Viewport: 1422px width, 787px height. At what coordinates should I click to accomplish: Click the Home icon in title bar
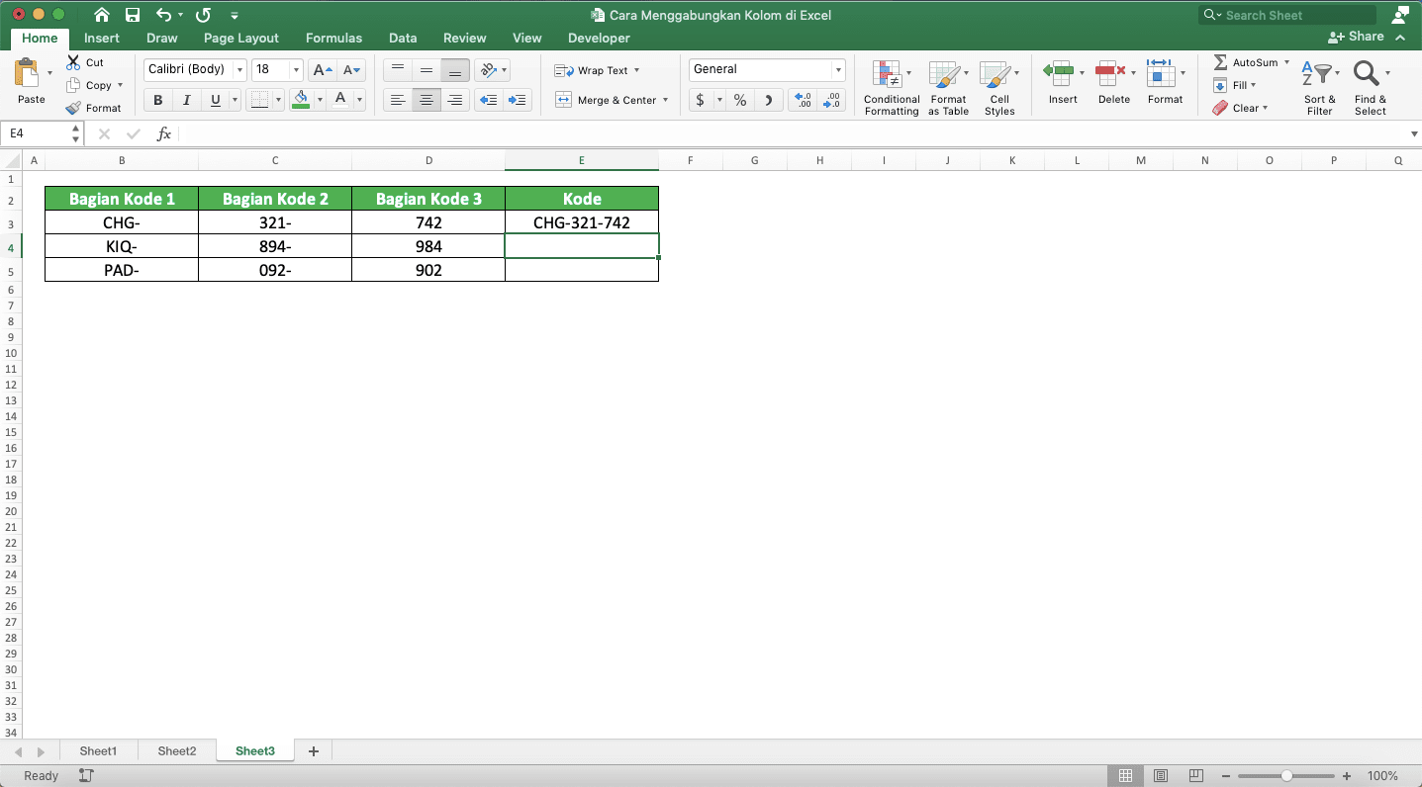102,15
